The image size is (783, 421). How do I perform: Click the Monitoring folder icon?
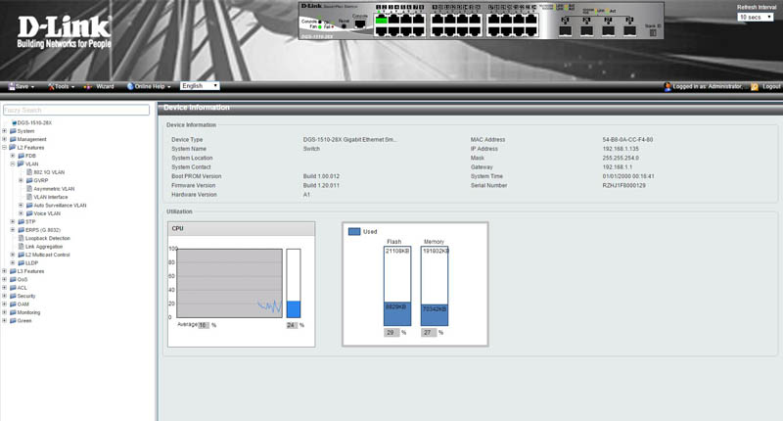click(x=12, y=312)
